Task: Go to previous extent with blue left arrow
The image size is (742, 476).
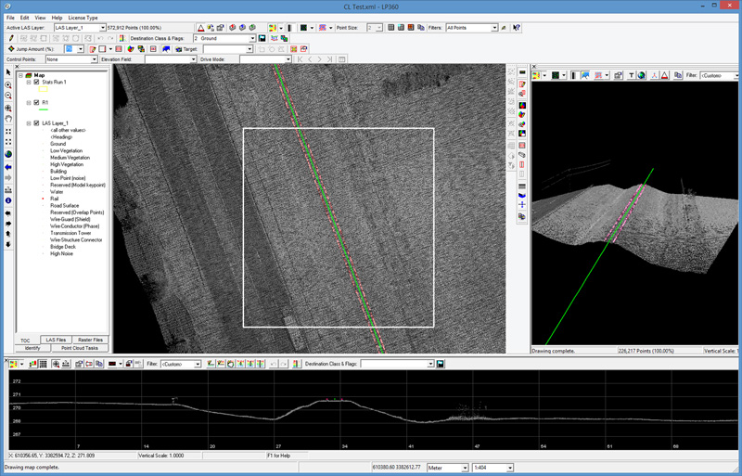Action: pyautogui.click(x=8, y=167)
